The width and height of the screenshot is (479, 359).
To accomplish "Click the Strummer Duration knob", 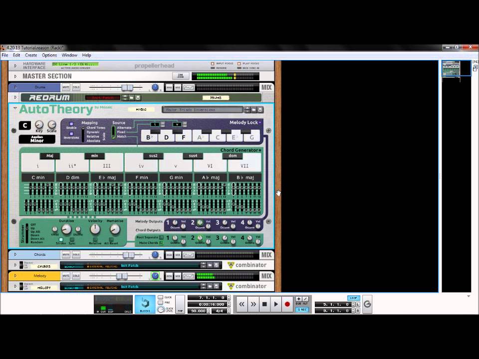I will (x=66, y=229).
